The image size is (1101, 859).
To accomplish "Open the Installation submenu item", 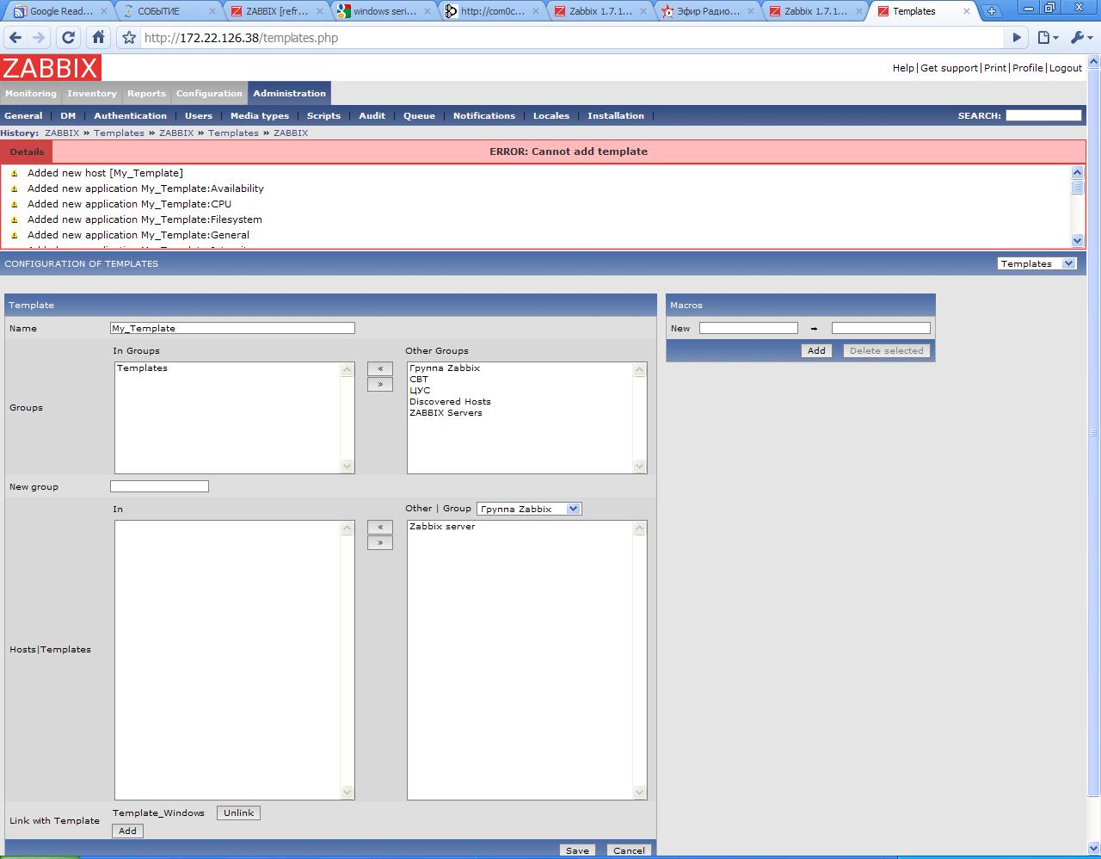I will click(x=616, y=116).
